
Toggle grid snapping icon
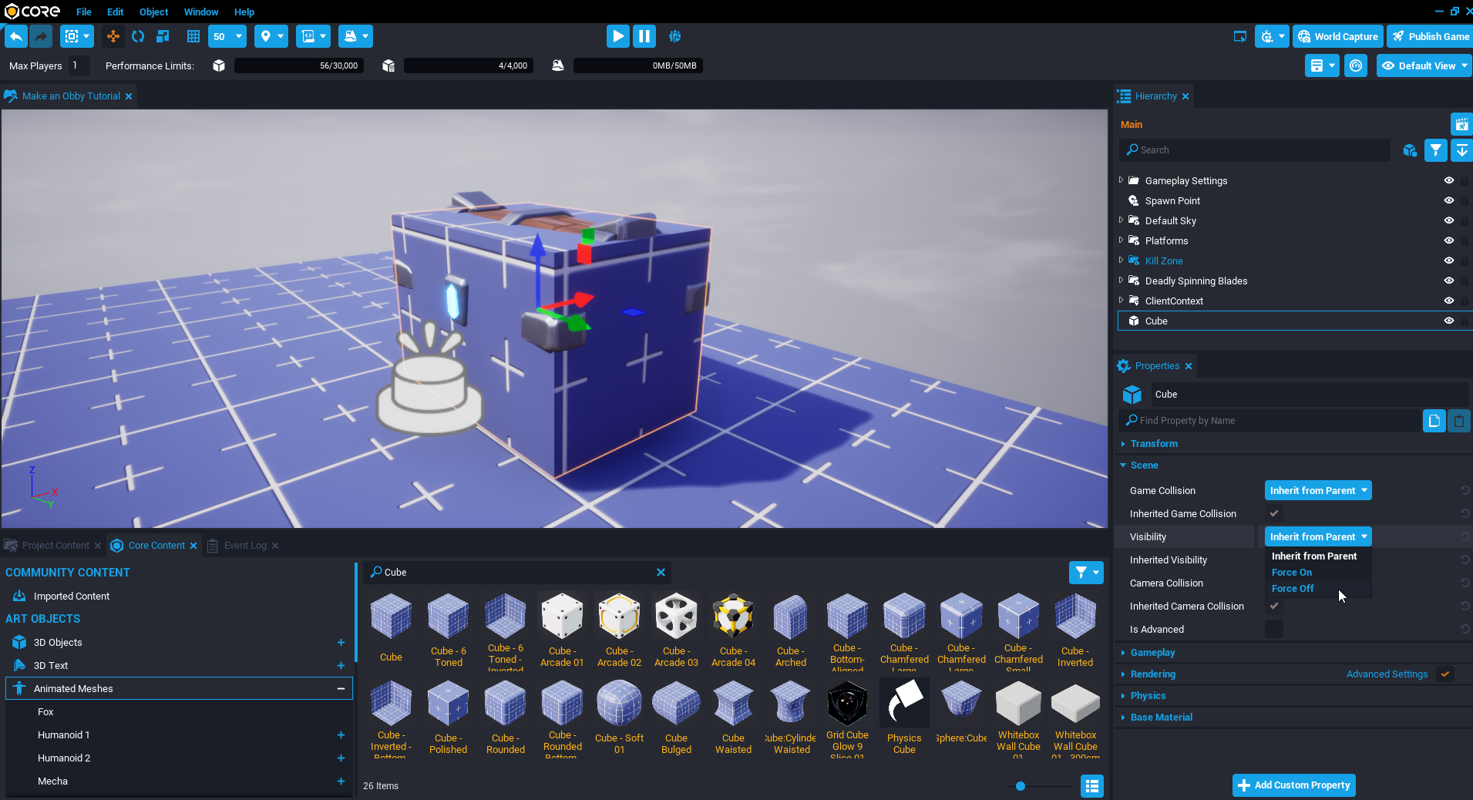(x=193, y=36)
